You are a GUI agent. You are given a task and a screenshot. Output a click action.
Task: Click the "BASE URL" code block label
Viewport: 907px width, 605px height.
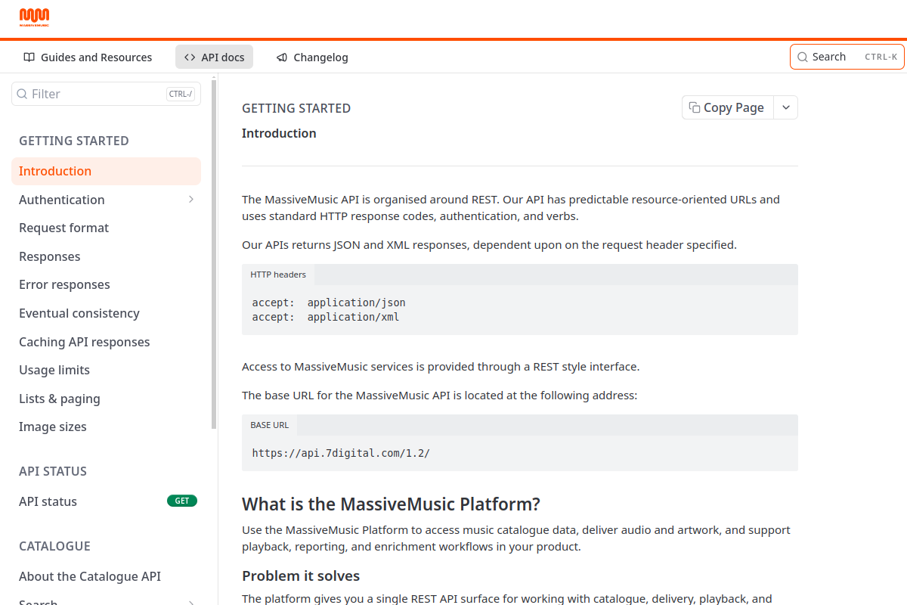tap(270, 425)
